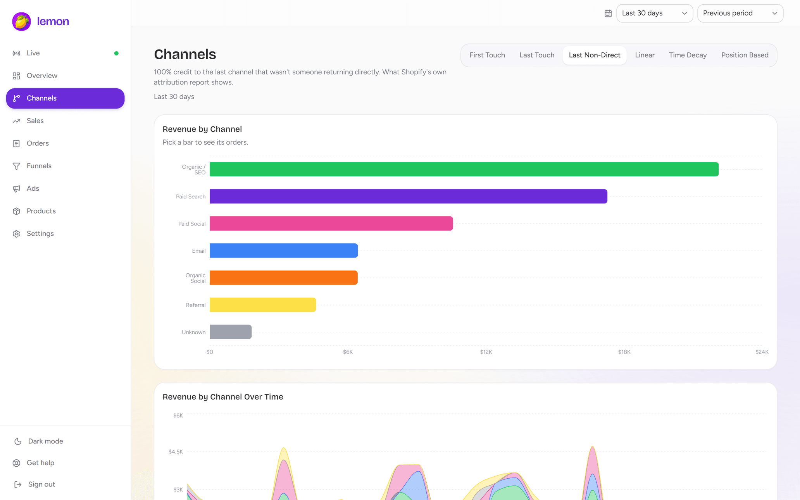Screen dimensions: 800x500
Task: Pick the yellow Referral bar
Action: point(263,305)
